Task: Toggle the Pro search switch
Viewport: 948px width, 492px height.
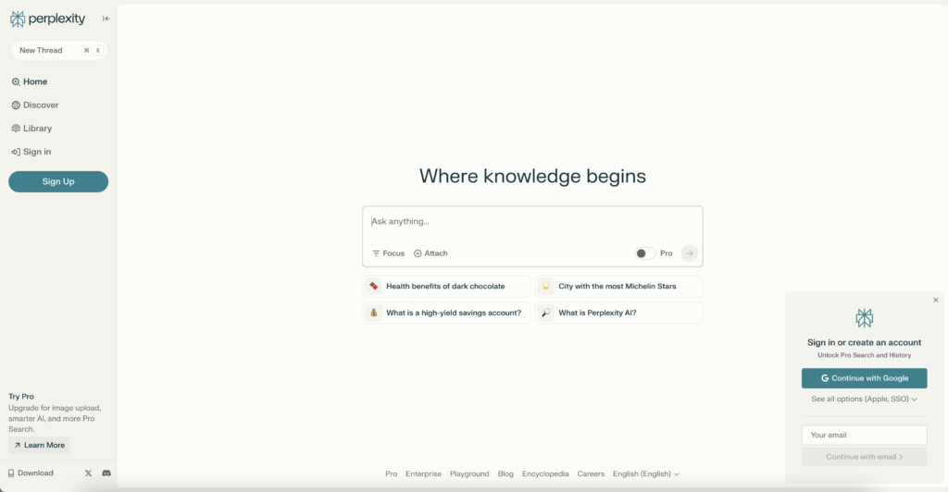Action: coord(644,253)
